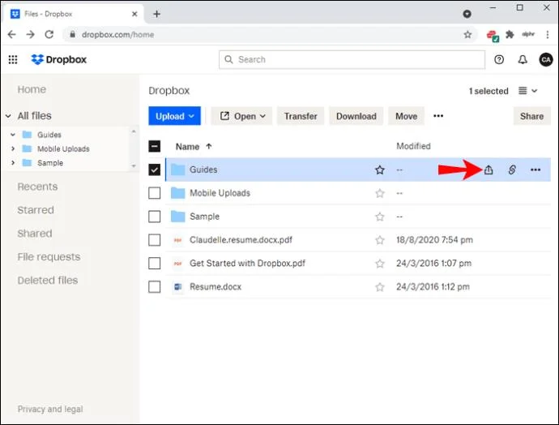Copy link icon on Guides row

click(x=512, y=170)
